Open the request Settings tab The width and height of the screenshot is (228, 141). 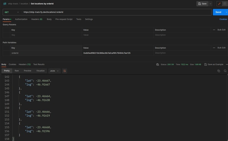89,19
